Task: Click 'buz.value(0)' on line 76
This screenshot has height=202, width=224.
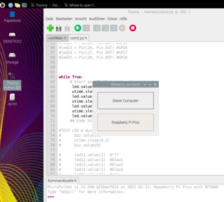Action: coord(87,145)
